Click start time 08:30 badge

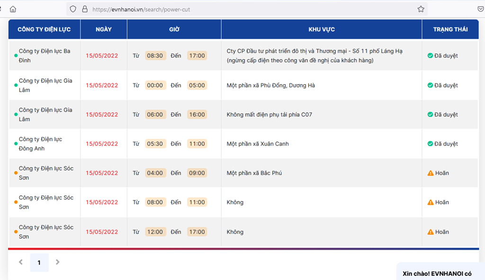pos(155,56)
